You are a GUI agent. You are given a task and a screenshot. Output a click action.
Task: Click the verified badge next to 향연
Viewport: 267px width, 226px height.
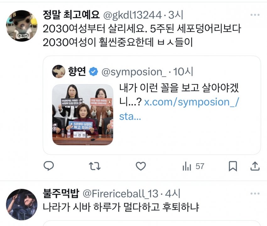pos(94,72)
